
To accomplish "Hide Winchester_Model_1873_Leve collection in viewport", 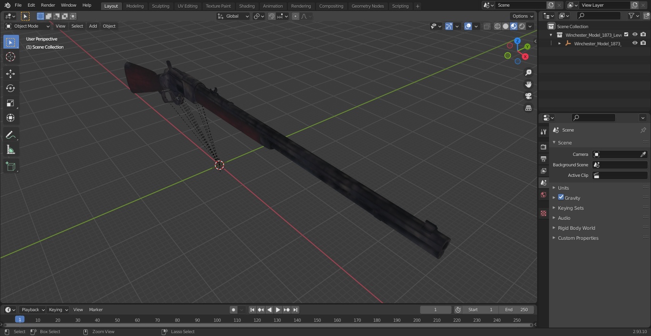I will (635, 35).
